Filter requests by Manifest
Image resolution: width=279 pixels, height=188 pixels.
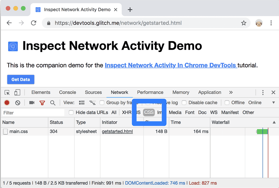[x=230, y=112]
